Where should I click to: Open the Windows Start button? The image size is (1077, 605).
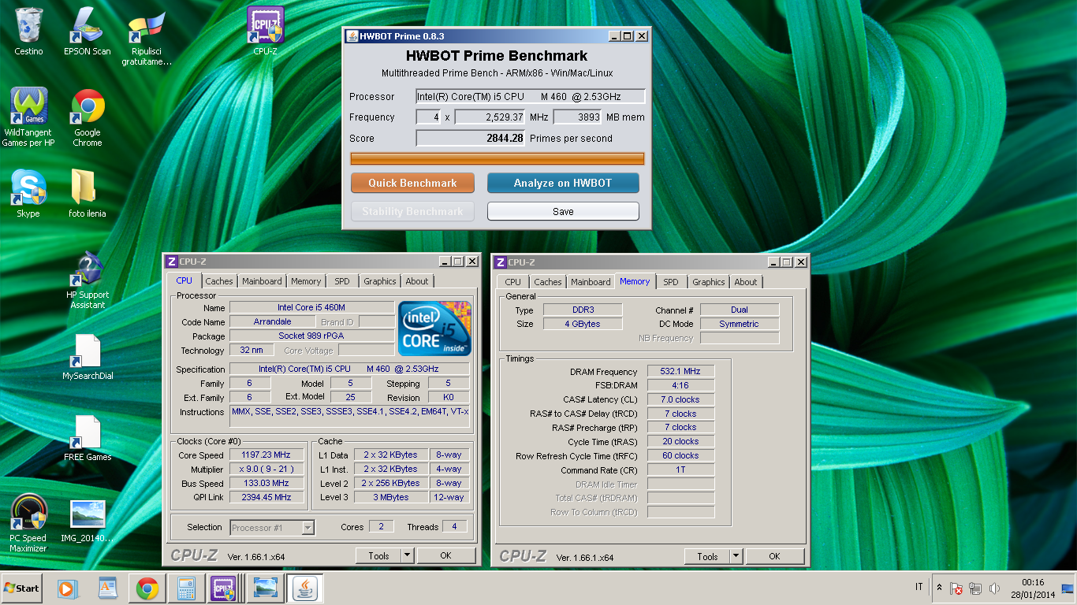(21, 588)
